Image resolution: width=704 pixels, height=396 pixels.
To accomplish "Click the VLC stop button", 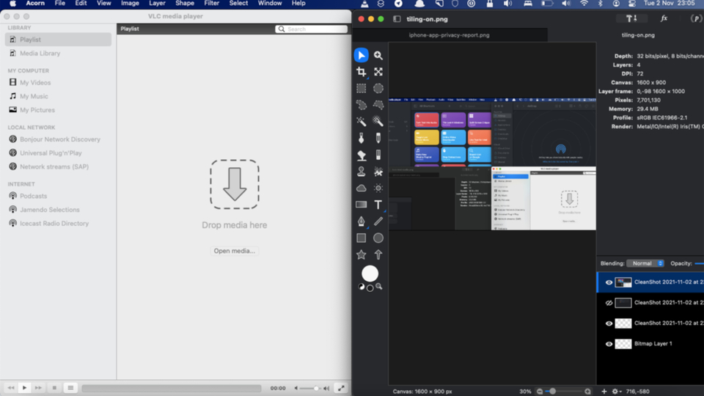I will click(54, 388).
